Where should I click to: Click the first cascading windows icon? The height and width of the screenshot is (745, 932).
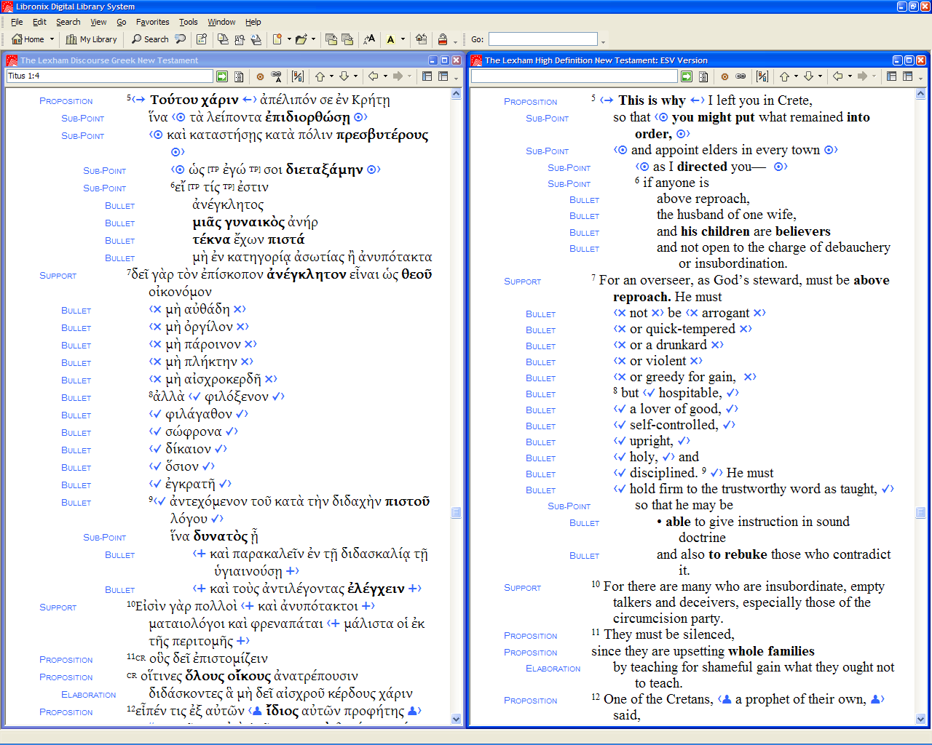(x=331, y=39)
